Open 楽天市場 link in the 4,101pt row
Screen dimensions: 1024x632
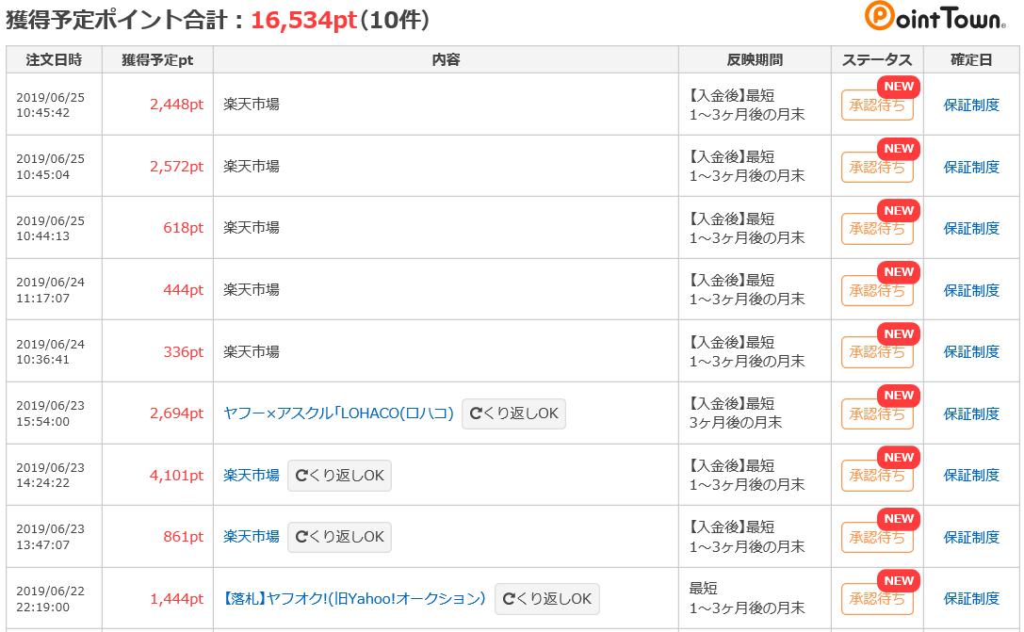pyautogui.click(x=252, y=476)
